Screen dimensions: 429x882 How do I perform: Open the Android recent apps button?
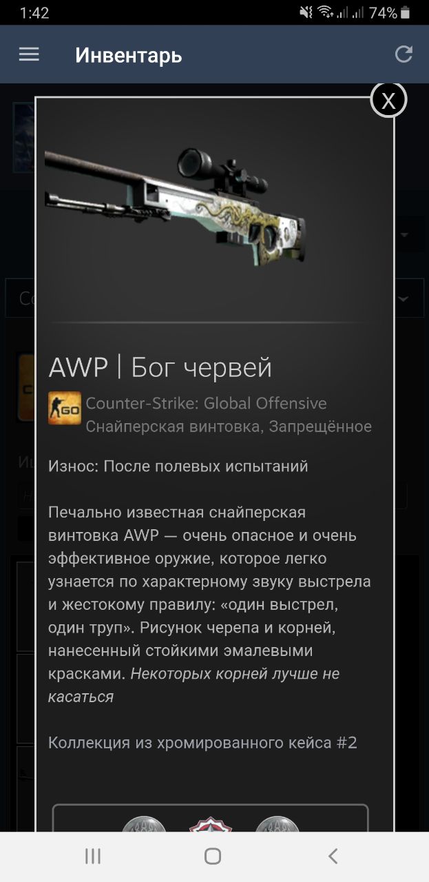(x=93, y=857)
